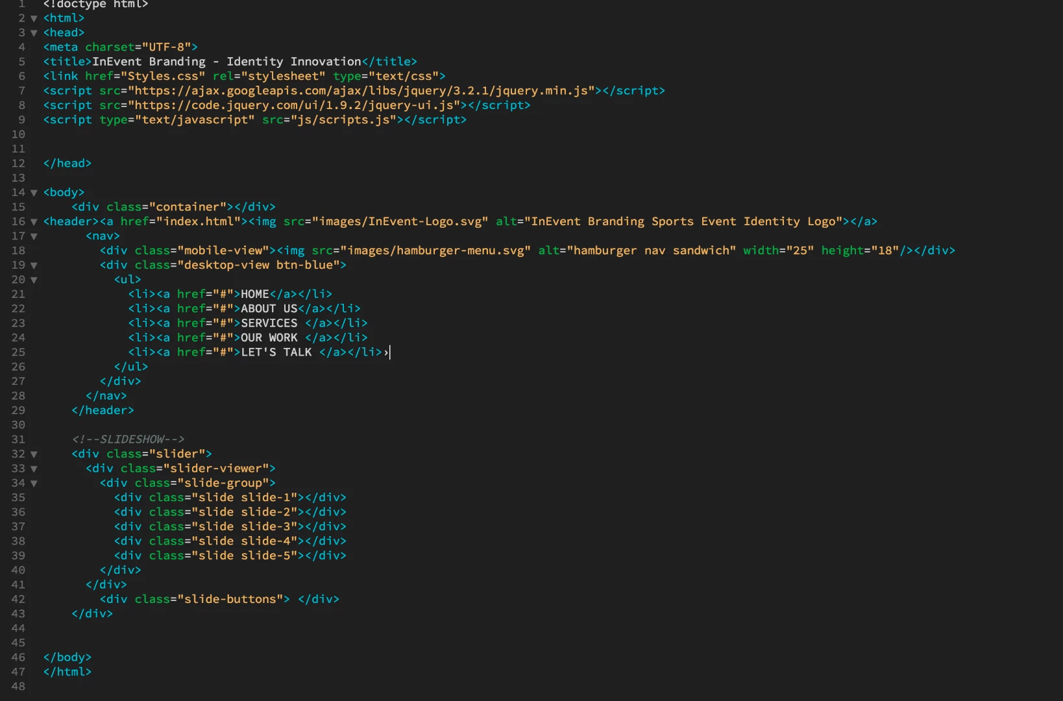Image resolution: width=1063 pixels, height=701 pixels.
Task: Click the "slide slide-4" class value
Action: [x=245, y=541]
